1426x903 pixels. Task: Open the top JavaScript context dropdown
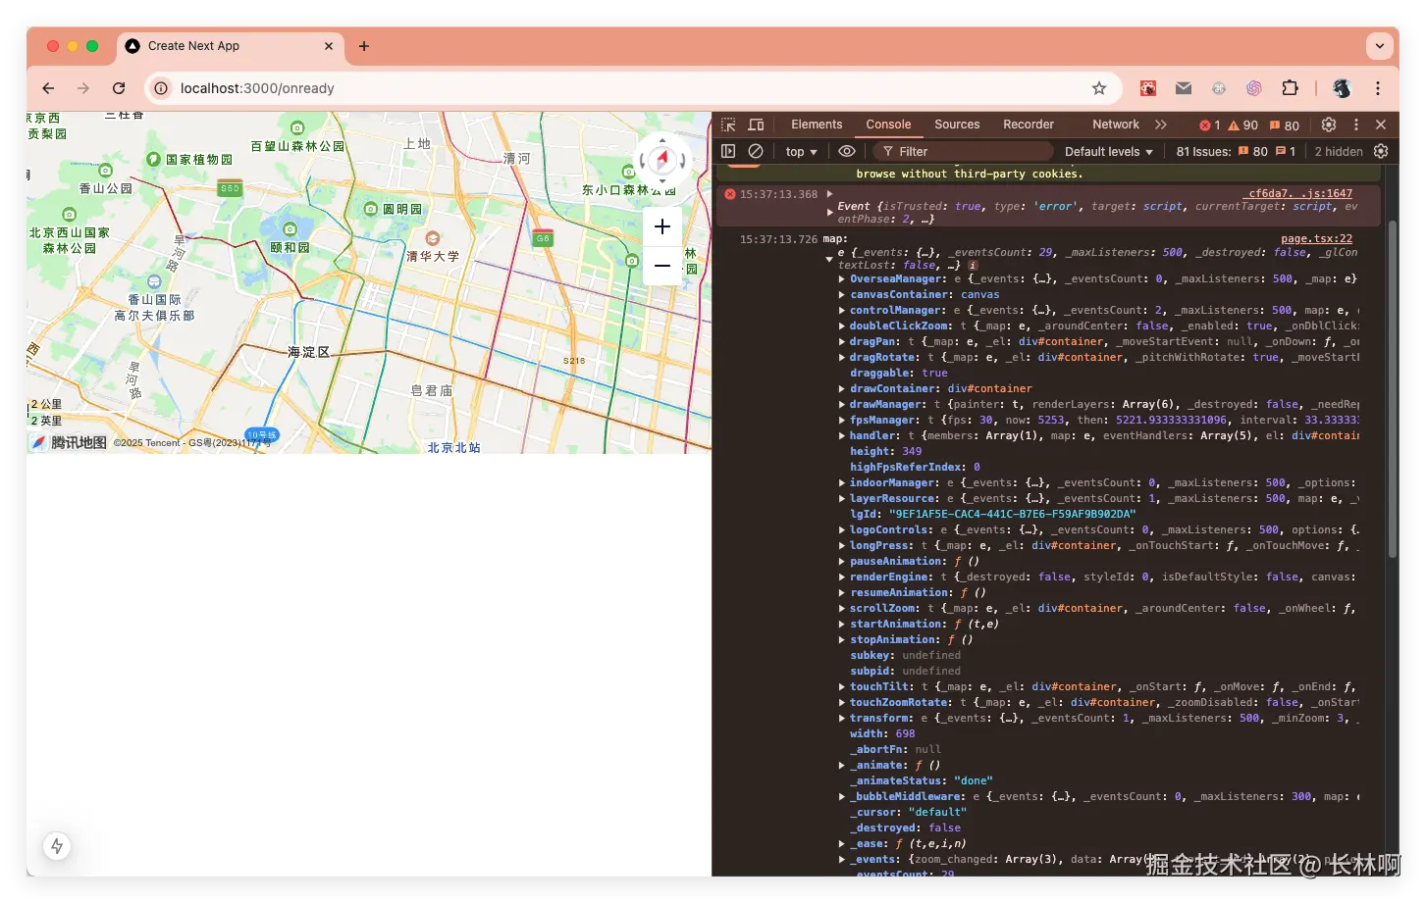801,152
